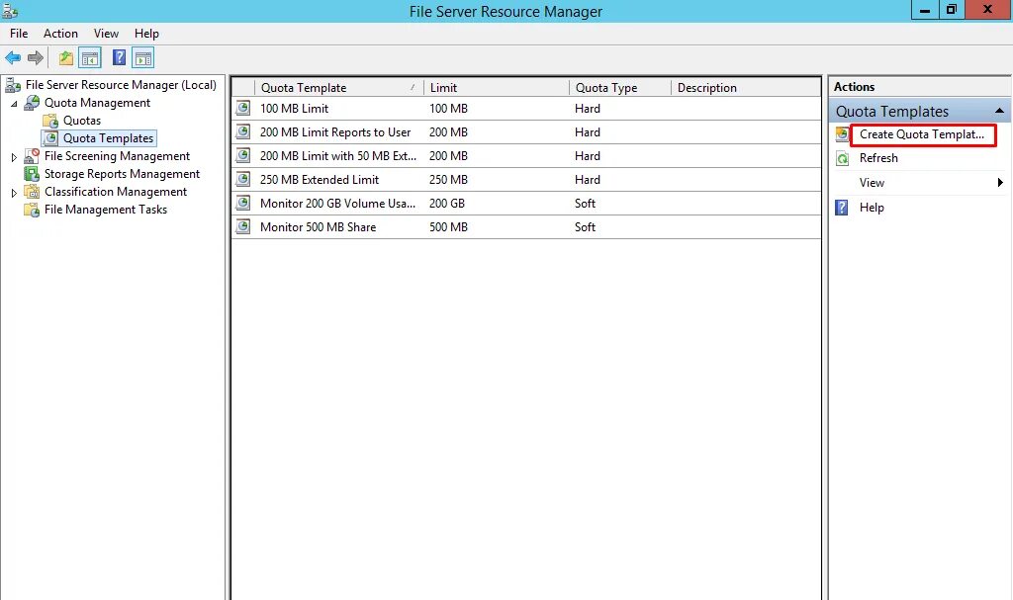The image size is (1013, 600).
Task: Open the File menu
Action: (19, 34)
